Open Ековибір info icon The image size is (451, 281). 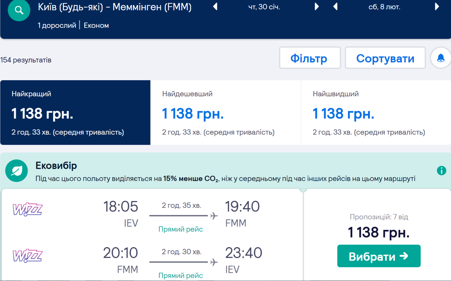[x=441, y=170]
